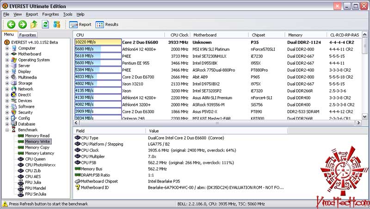Switch to the Favorites tab
The height and width of the screenshot is (209, 370).
coord(28,35)
